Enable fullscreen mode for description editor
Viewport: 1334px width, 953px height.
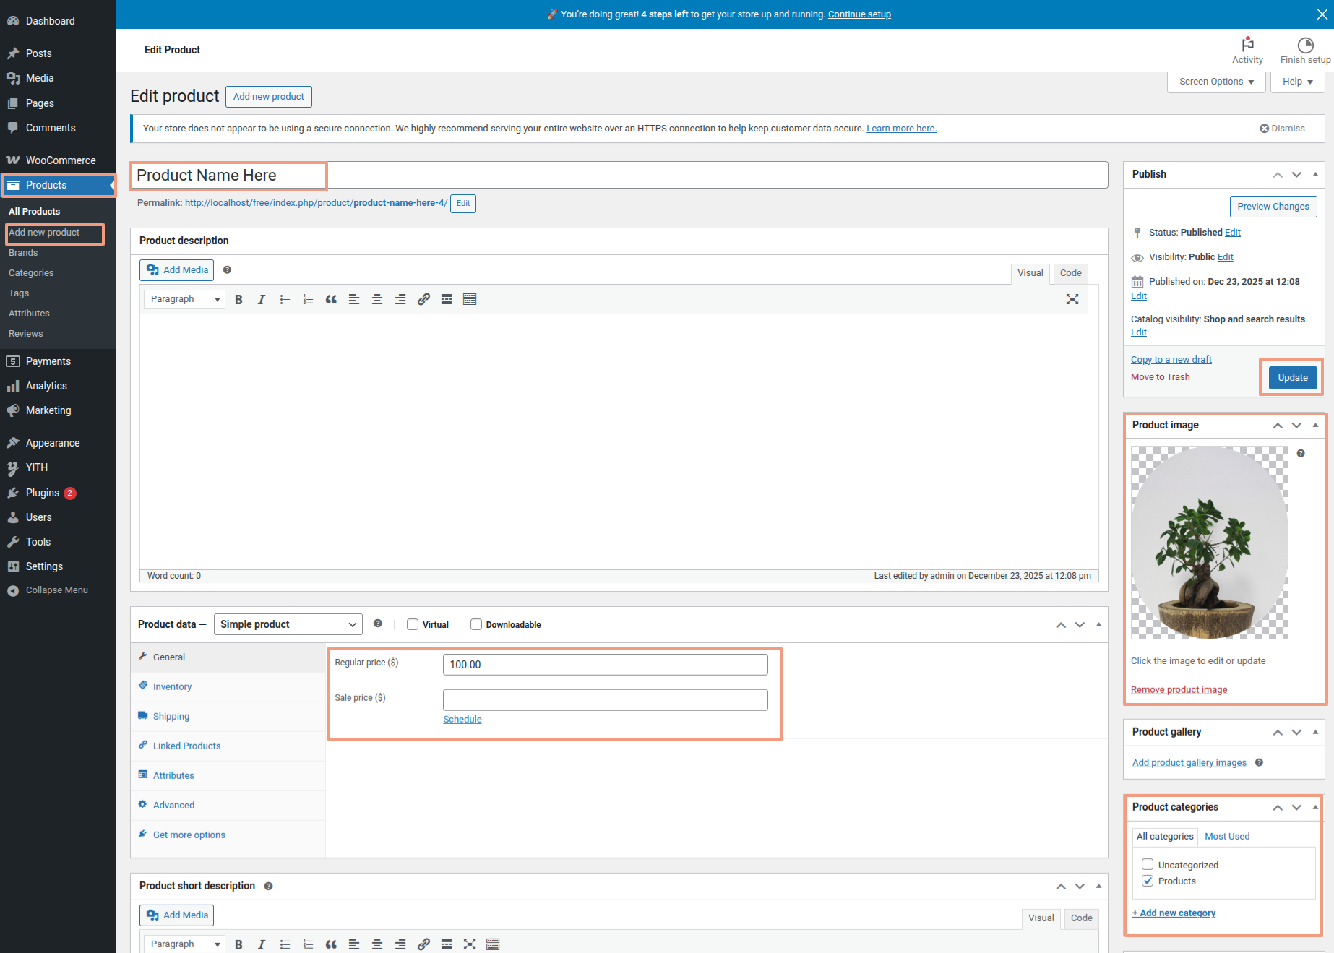pos(1072,299)
